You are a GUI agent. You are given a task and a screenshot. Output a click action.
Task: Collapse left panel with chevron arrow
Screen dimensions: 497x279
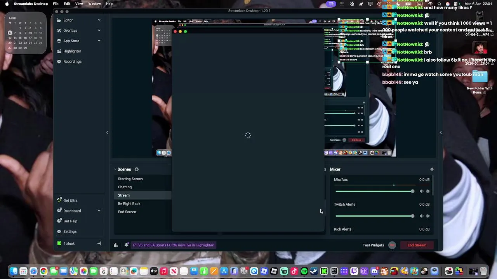(x=107, y=133)
